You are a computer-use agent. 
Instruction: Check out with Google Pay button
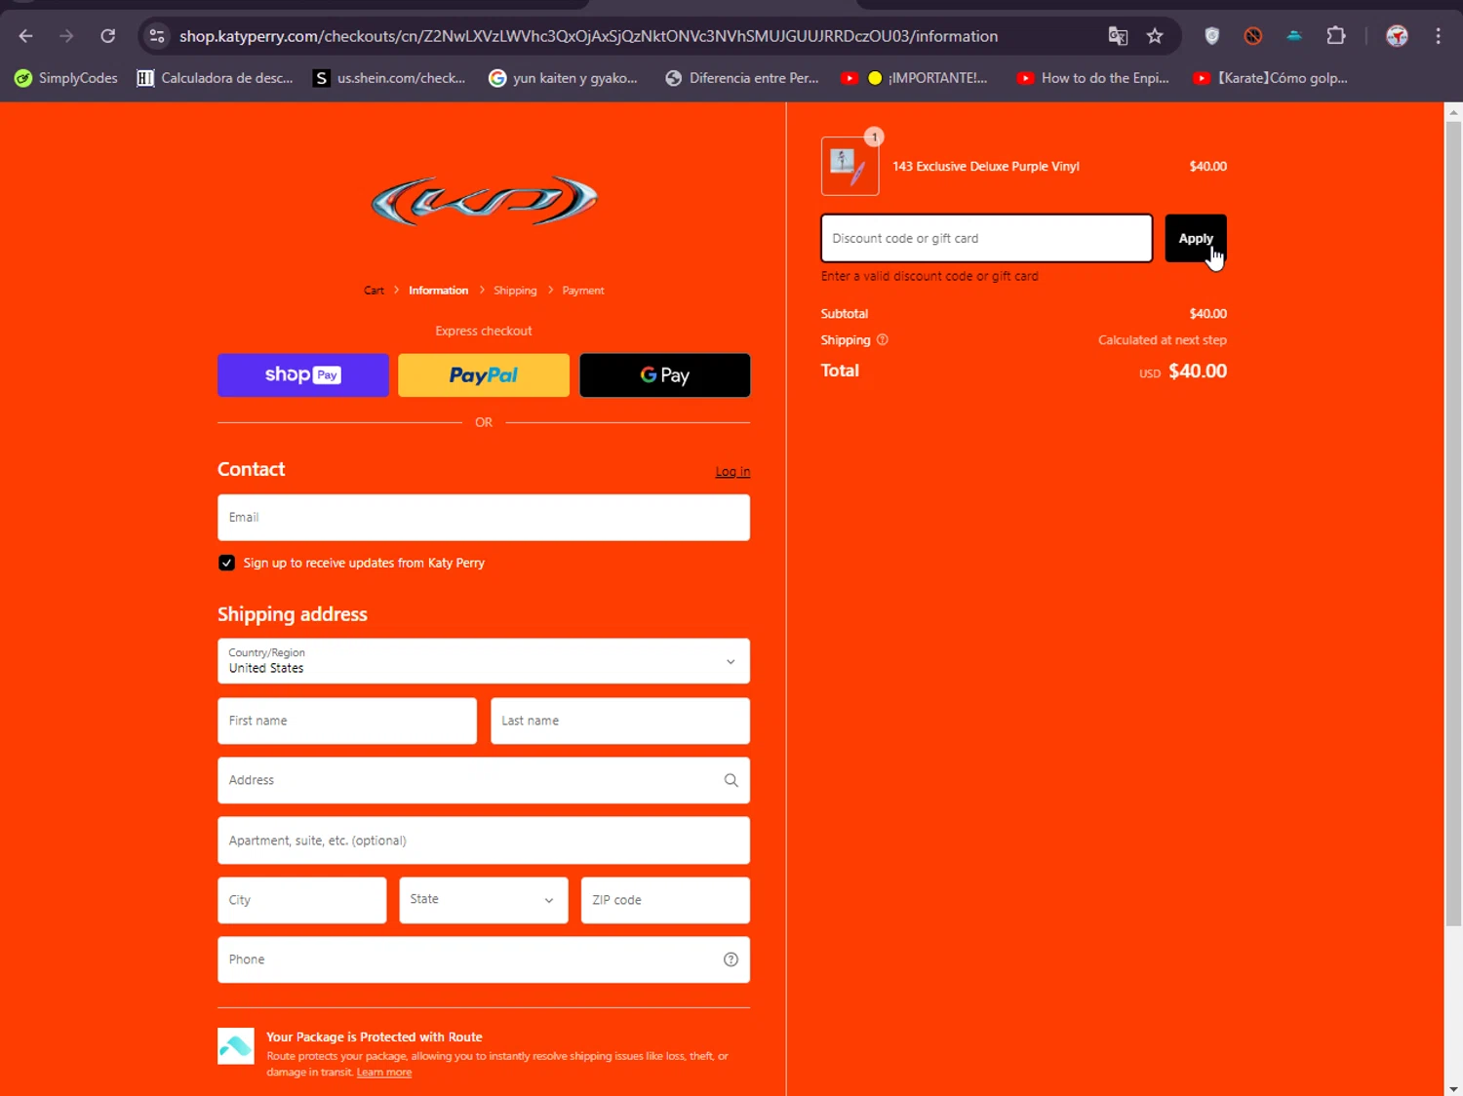[x=665, y=375]
